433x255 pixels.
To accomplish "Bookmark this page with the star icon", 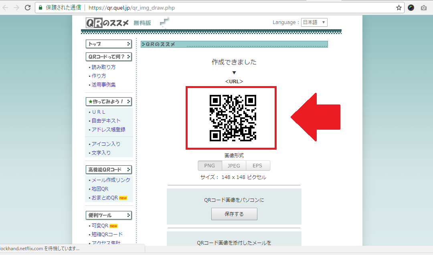I will click(x=399, y=8).
